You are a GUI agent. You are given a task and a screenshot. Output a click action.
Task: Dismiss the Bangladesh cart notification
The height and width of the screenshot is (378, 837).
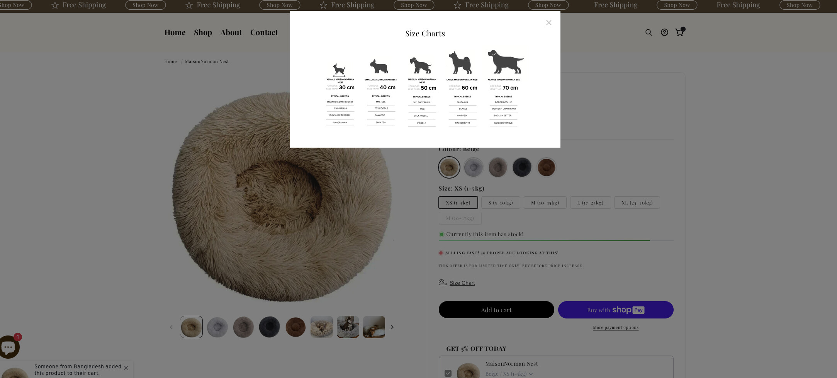pos(126,368)
